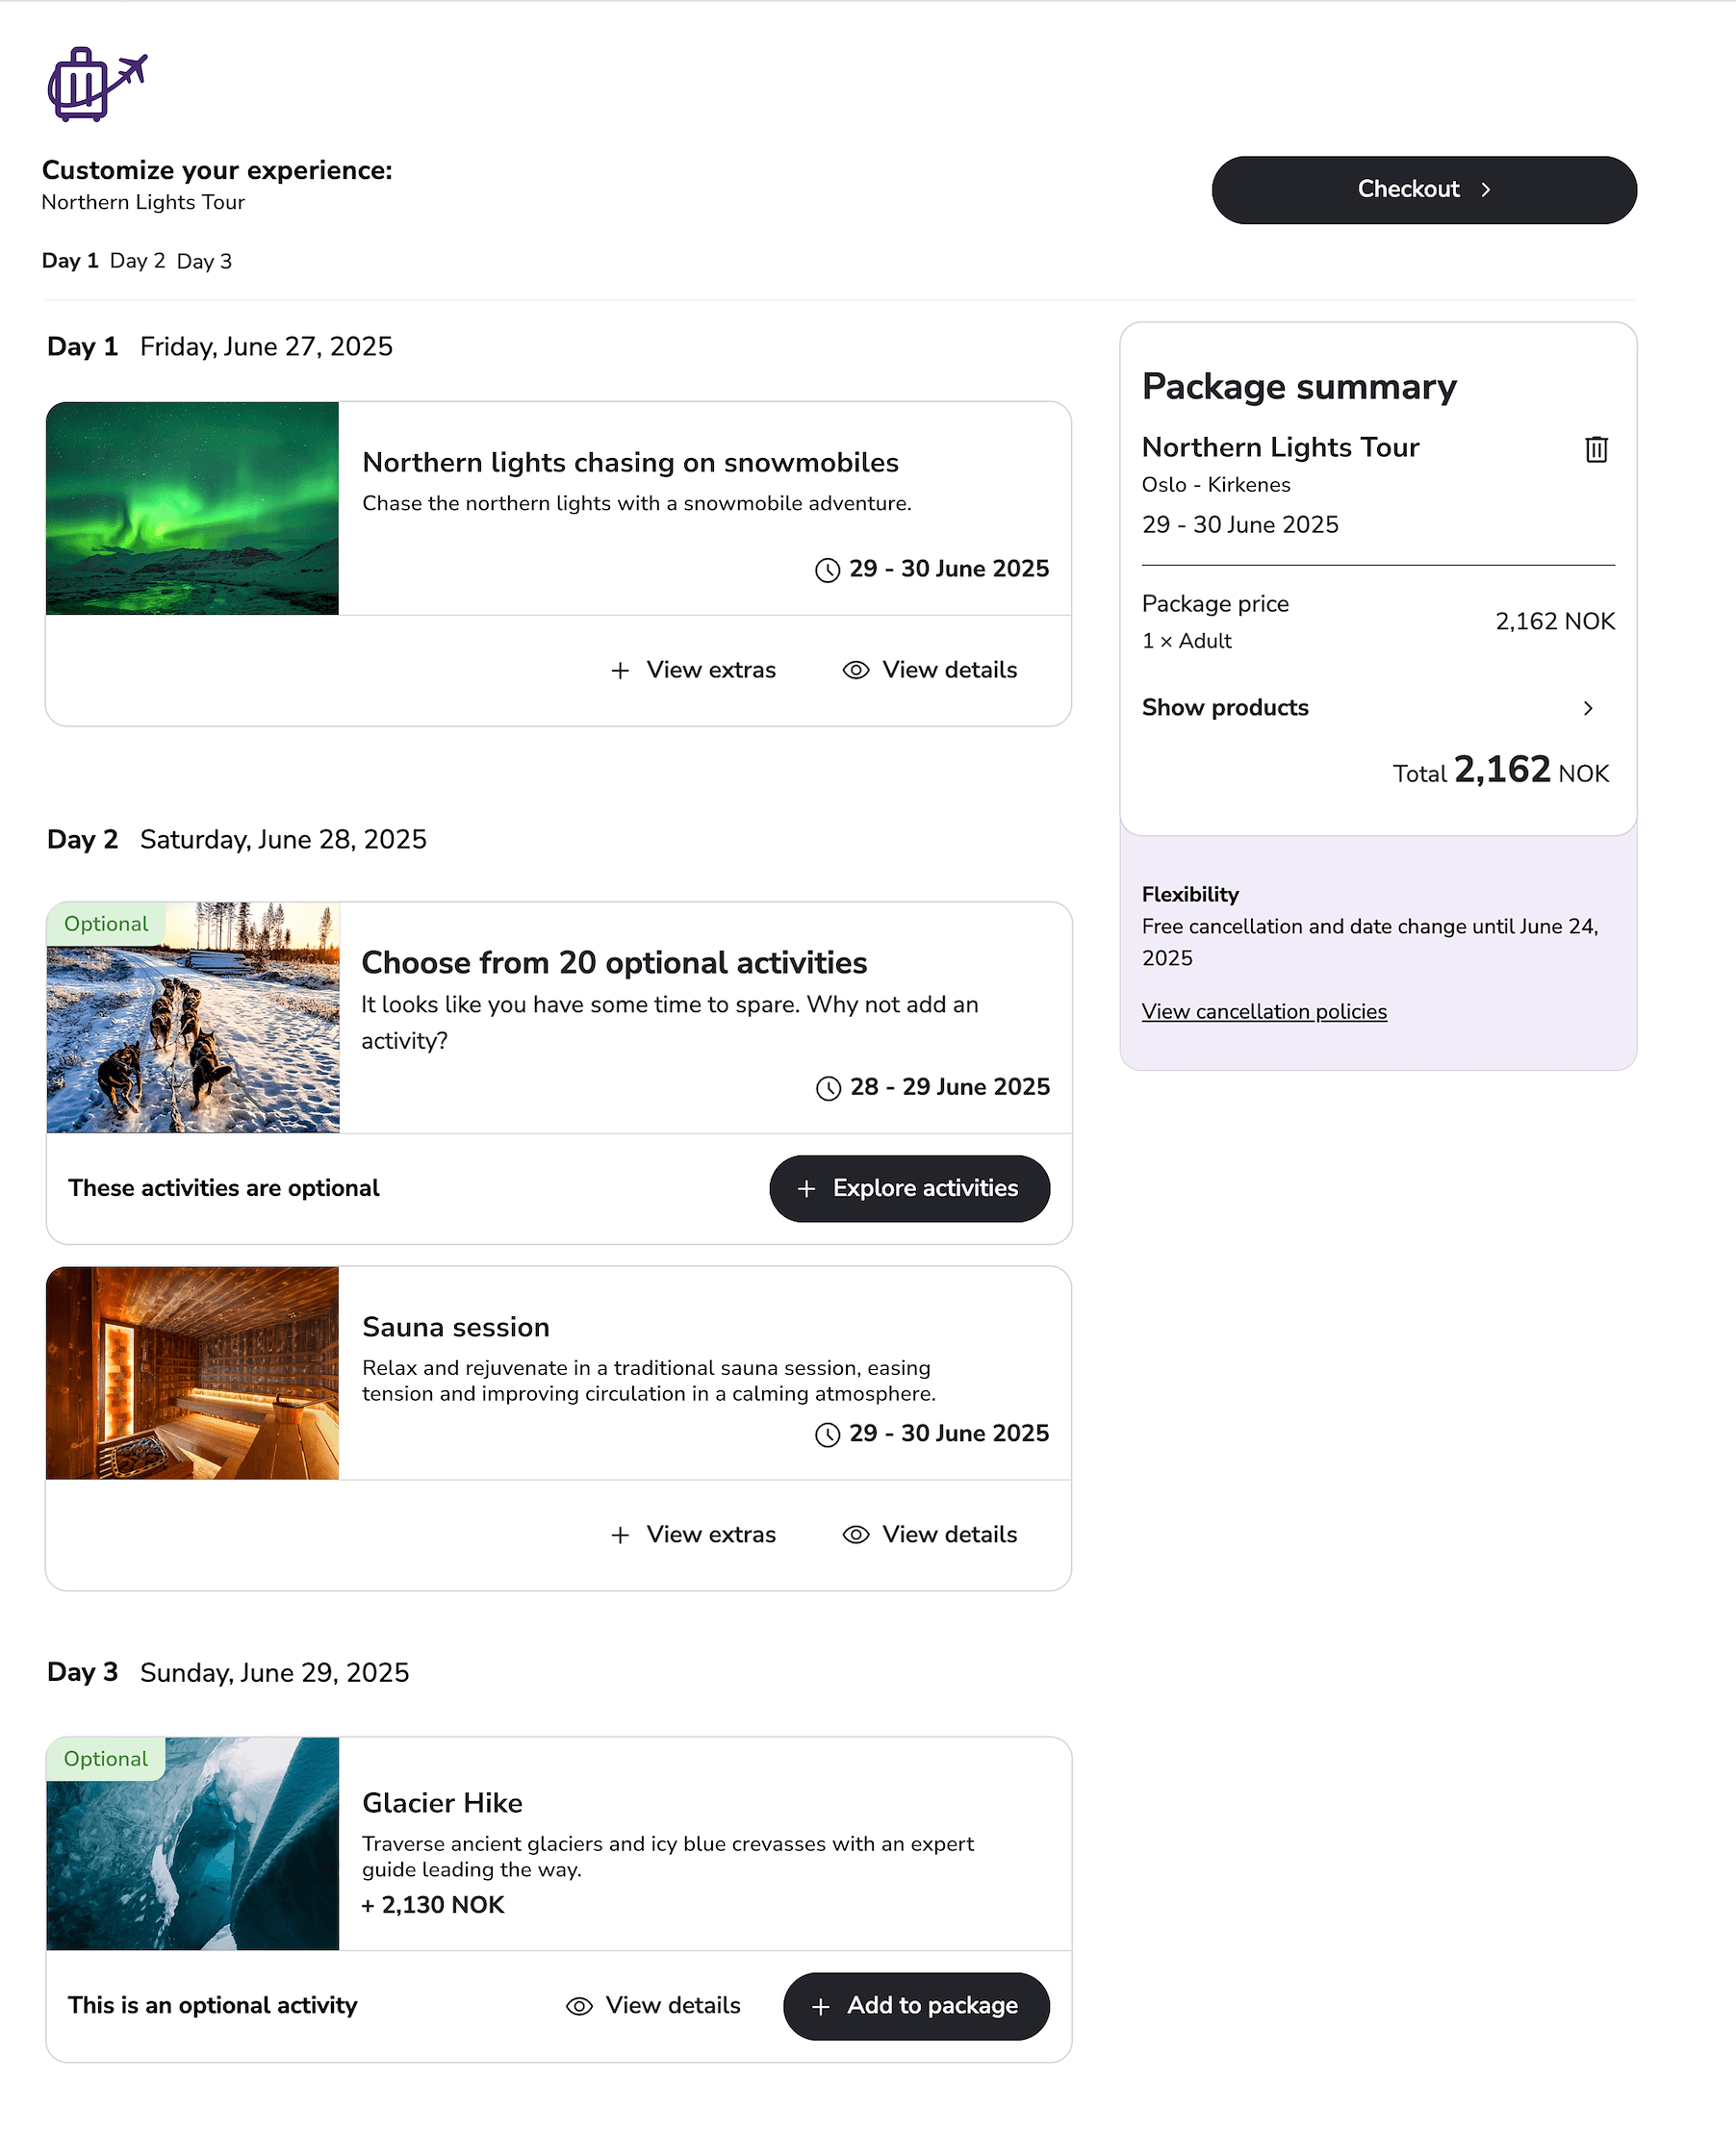Switch to the Day 2 tab
This screenshot has height=2133, width=1736.
(x=137, y=261)
